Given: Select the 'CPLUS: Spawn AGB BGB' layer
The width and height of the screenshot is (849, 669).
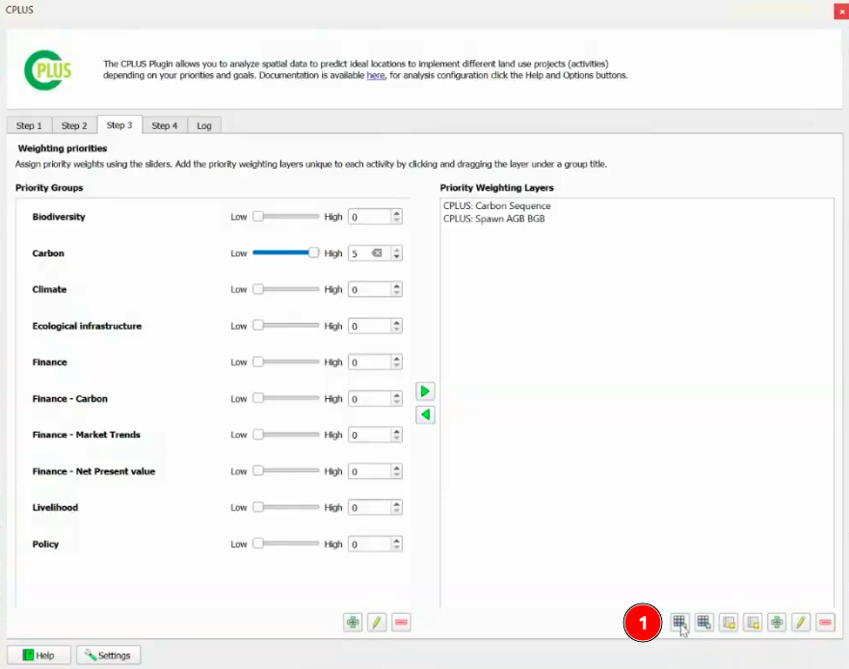Looking at the screenshot, I should coord(493,219).
